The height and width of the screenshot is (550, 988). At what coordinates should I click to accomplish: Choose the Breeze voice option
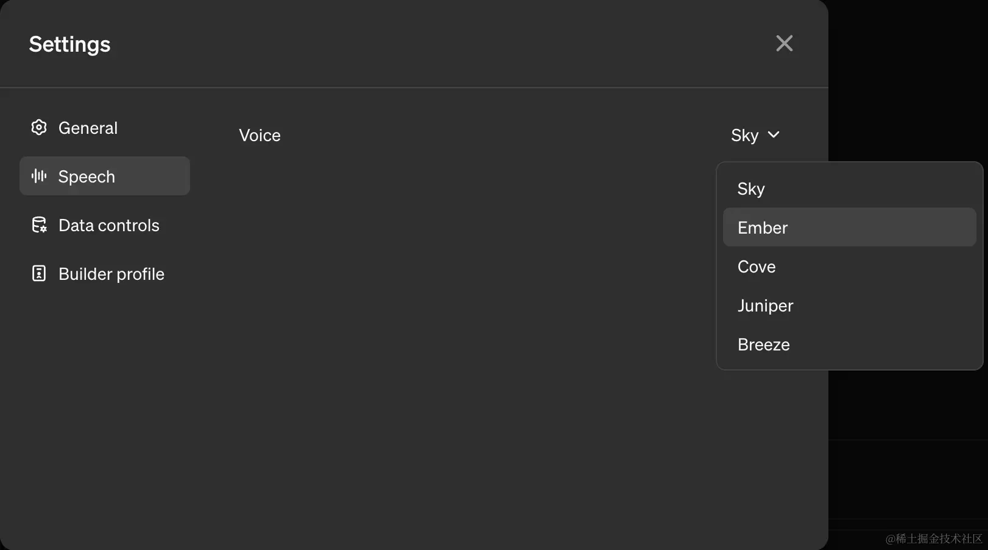coord(763,344)
